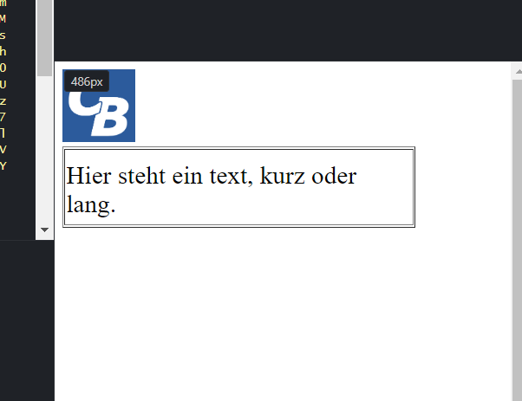Click the word "lang." on the second line
This screenshot has width=522, height=401.
point(91,204)
